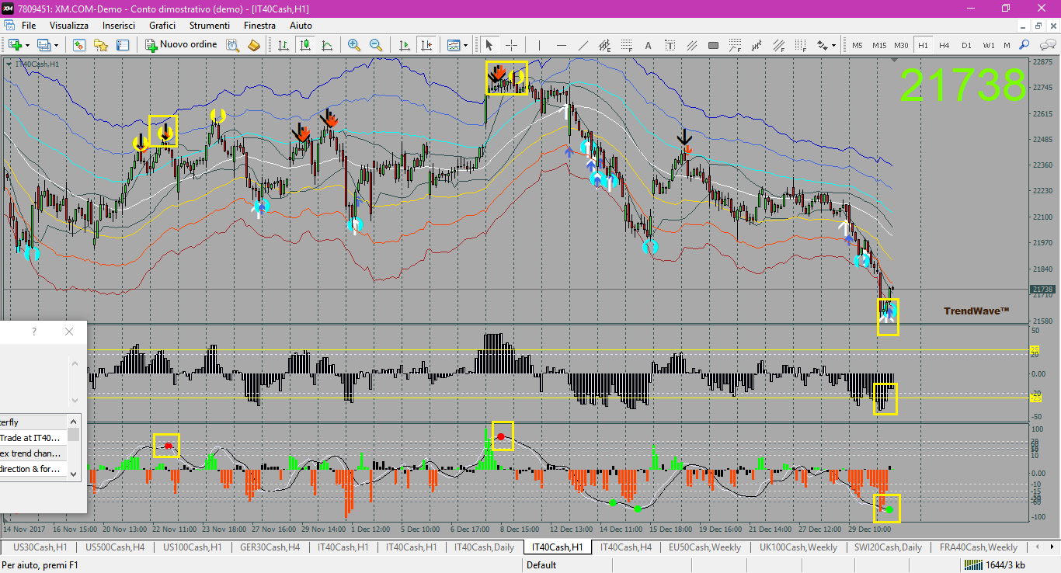
Task: Switch timeframe to M5
Action: click(857, 45)
